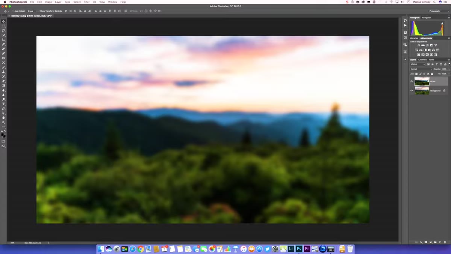The height and width of the screenshot is (254, 451).
Task: Select the Hand tool
Action: [x=3, y=118]
